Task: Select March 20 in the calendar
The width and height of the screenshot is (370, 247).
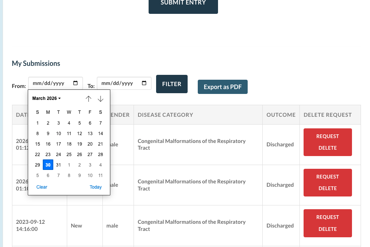Action: click(x=90, y=144)
